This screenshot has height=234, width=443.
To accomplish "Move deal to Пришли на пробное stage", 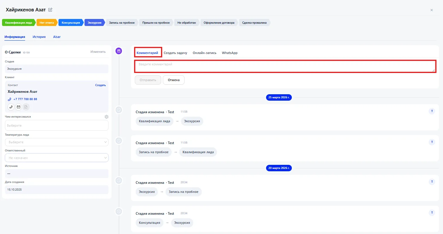I will (156, 23).
